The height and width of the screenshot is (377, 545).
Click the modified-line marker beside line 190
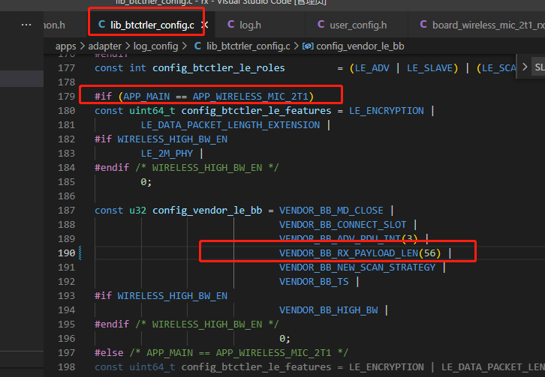(x=80, y=253)
